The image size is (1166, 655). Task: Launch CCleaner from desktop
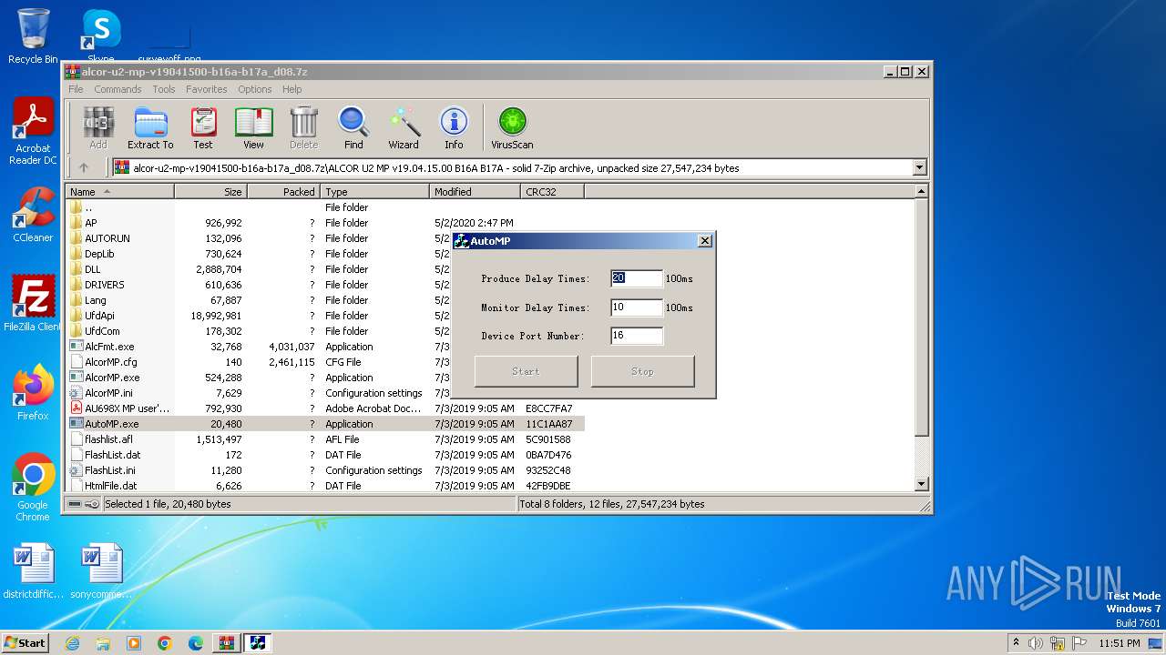tap(33, 216)
